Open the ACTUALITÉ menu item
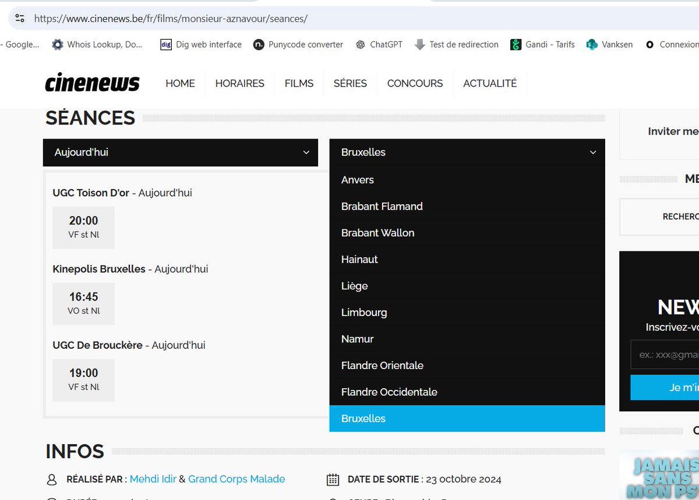 [x=490, y=83]
